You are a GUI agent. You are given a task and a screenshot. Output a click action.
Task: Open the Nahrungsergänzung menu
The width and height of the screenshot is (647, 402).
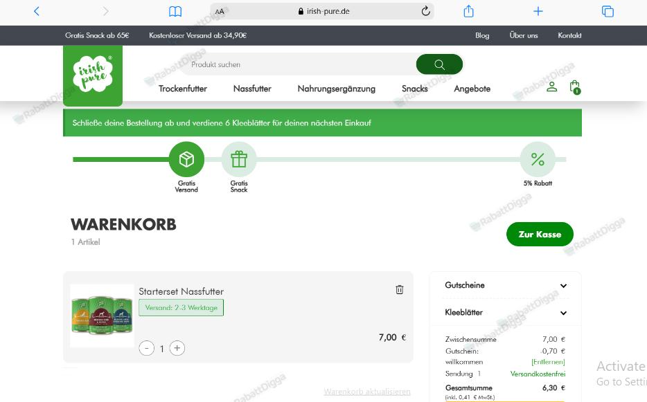pos(336,89)
